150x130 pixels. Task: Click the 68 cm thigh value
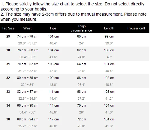[x=82, y=92]
